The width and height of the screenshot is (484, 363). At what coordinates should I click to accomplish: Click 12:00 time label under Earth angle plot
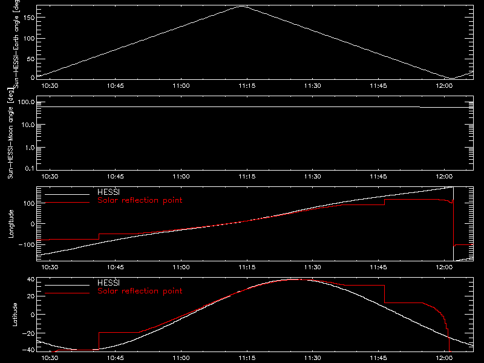coord(444,86)
